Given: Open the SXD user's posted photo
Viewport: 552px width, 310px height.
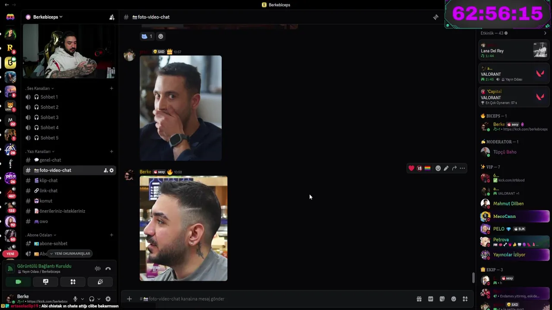Looking at the screenshot, I should [x=181, y=108].
